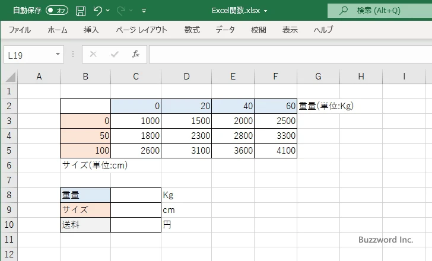
Task: Open the ヘルプ tab
Action: click(x=323, y=30)
